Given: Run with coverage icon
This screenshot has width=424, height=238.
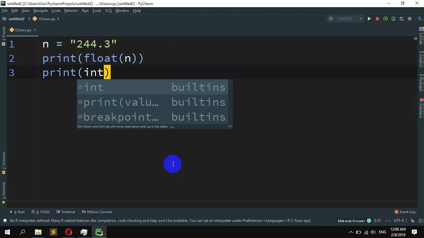Looking at the screenshot, I should (385, 19).
